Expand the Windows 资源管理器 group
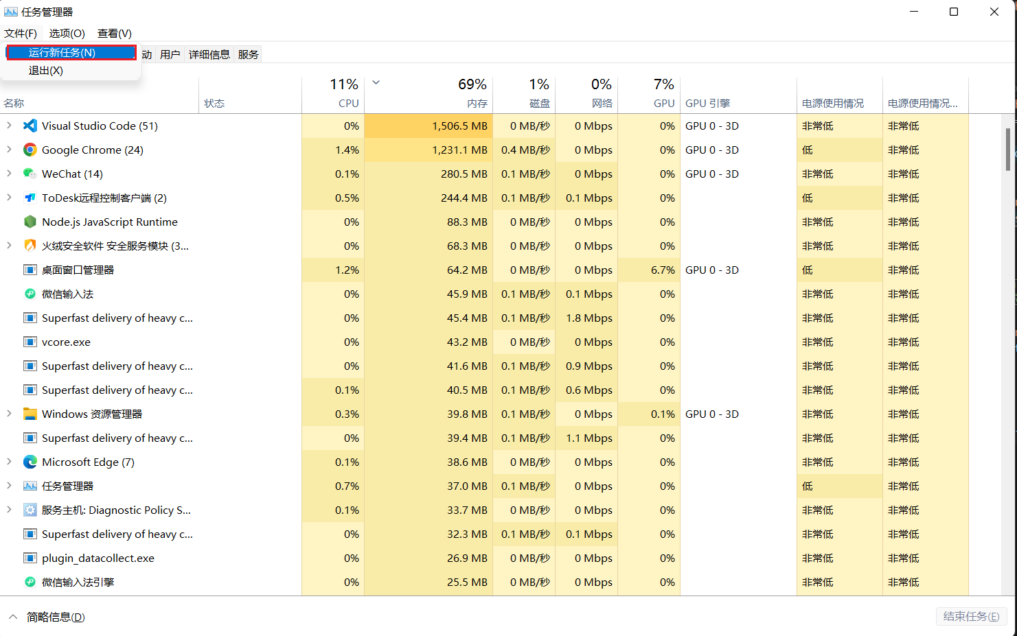Screen dimensions: 1017x636 click(x=9, y=414)
